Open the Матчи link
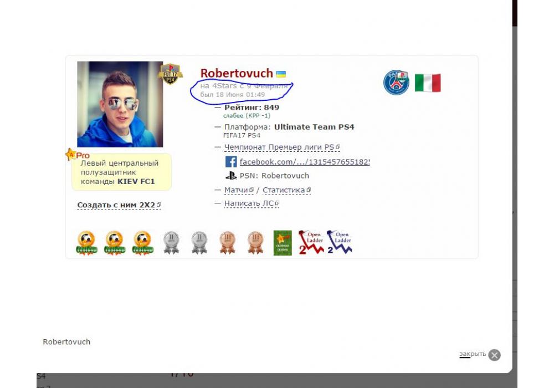Viewport: 554px width, 388px height. [239, 190]
